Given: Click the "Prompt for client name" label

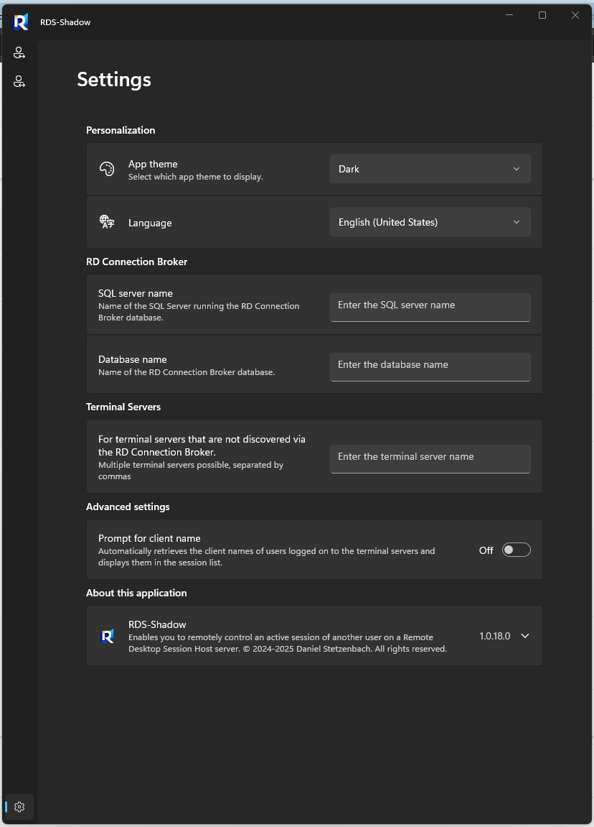Looking at the screenshot, I should [x=149, y=538].
